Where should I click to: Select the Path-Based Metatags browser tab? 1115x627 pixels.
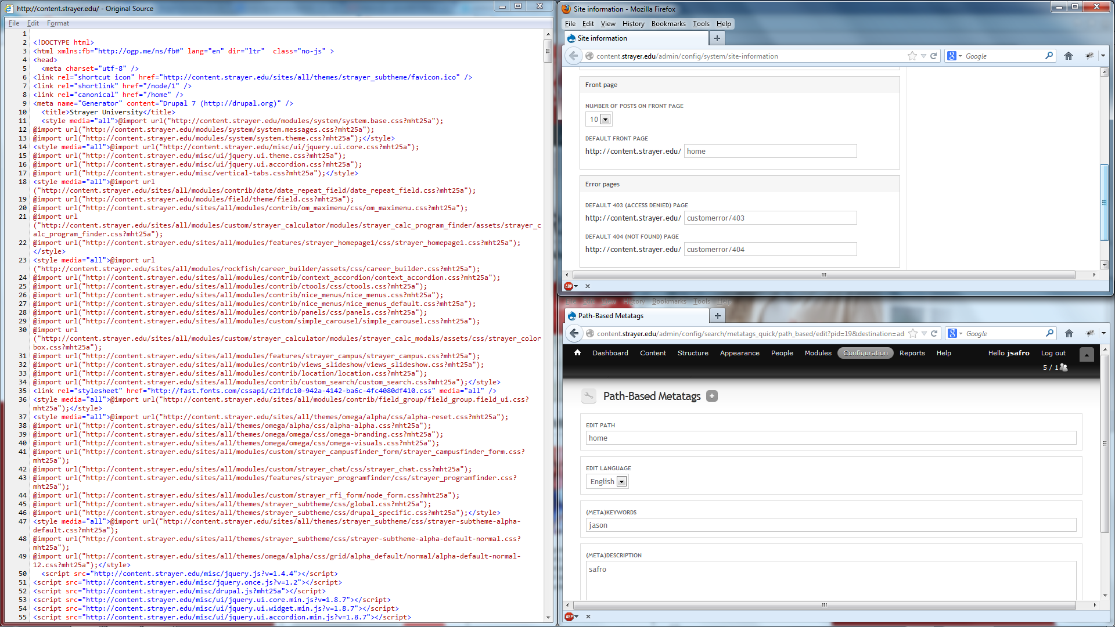click(637, 316)
